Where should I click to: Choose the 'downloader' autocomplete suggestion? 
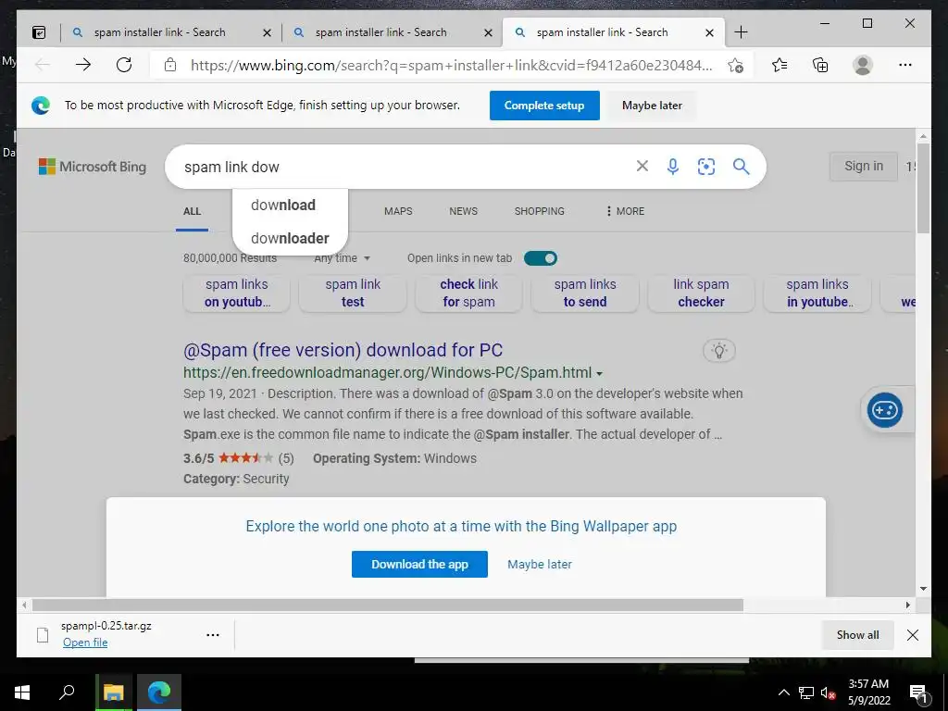point(290,238)
